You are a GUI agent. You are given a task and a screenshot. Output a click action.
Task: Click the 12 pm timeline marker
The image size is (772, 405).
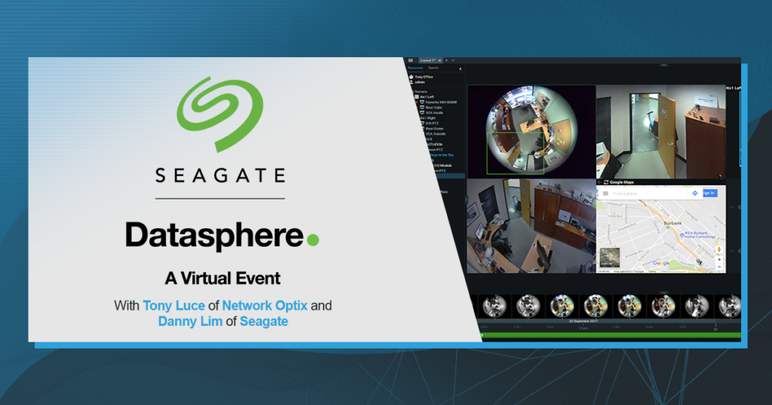pos(583,327)
